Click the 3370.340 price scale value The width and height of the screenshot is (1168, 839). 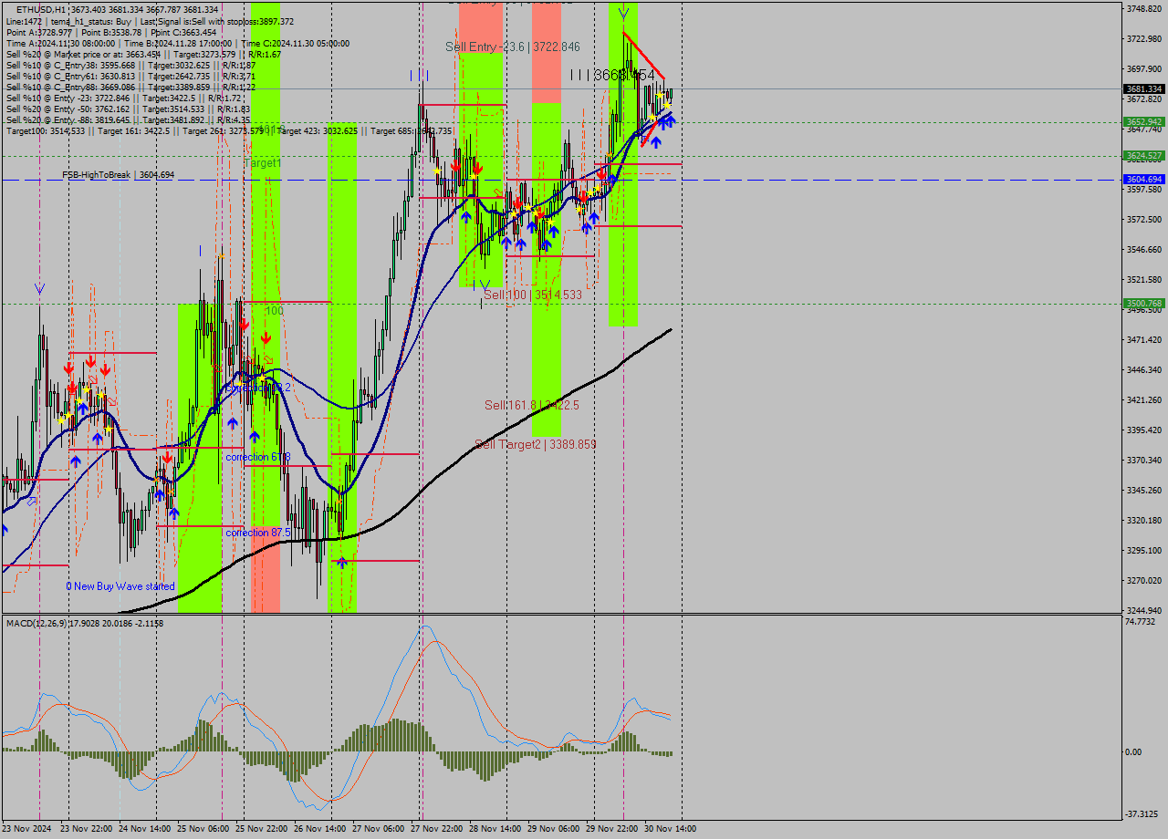1143,461
